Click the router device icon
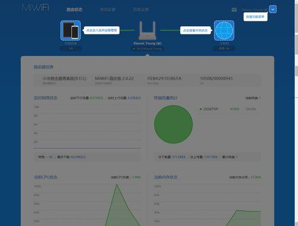The width and height of the screenshot is (298, 226). (147, 30)
